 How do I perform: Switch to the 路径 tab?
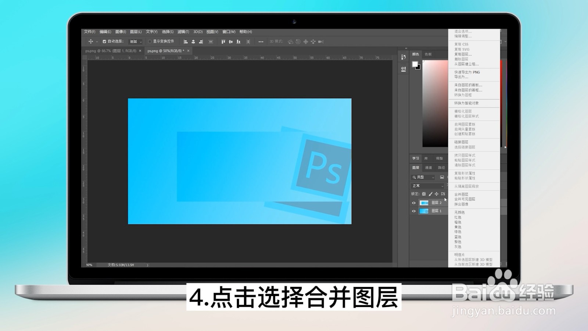tap(441, 168)
